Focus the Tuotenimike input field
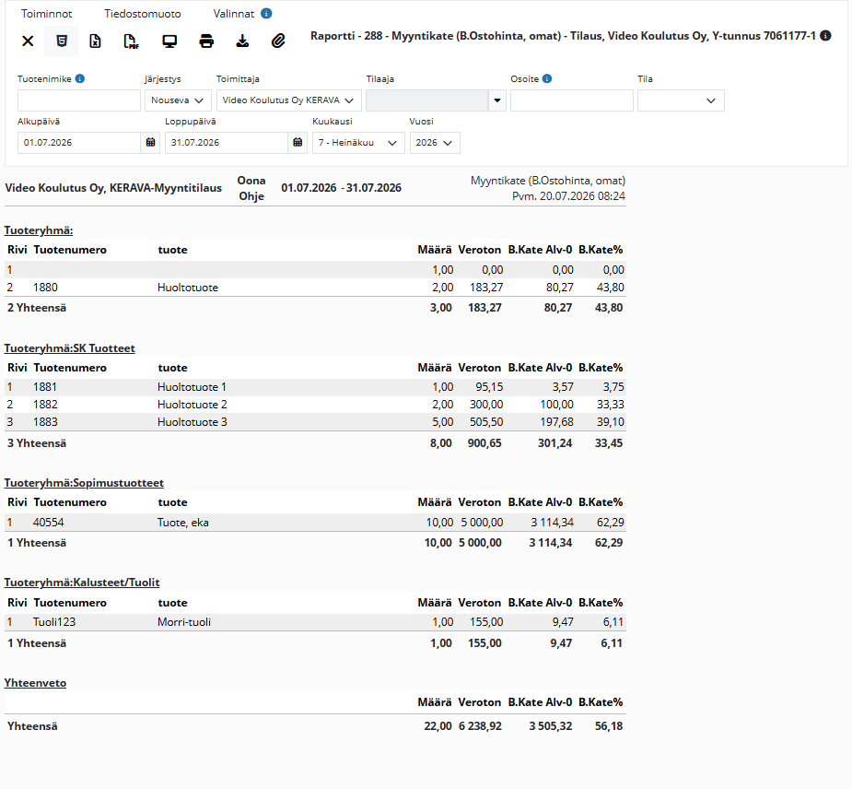 coord(79,100)
